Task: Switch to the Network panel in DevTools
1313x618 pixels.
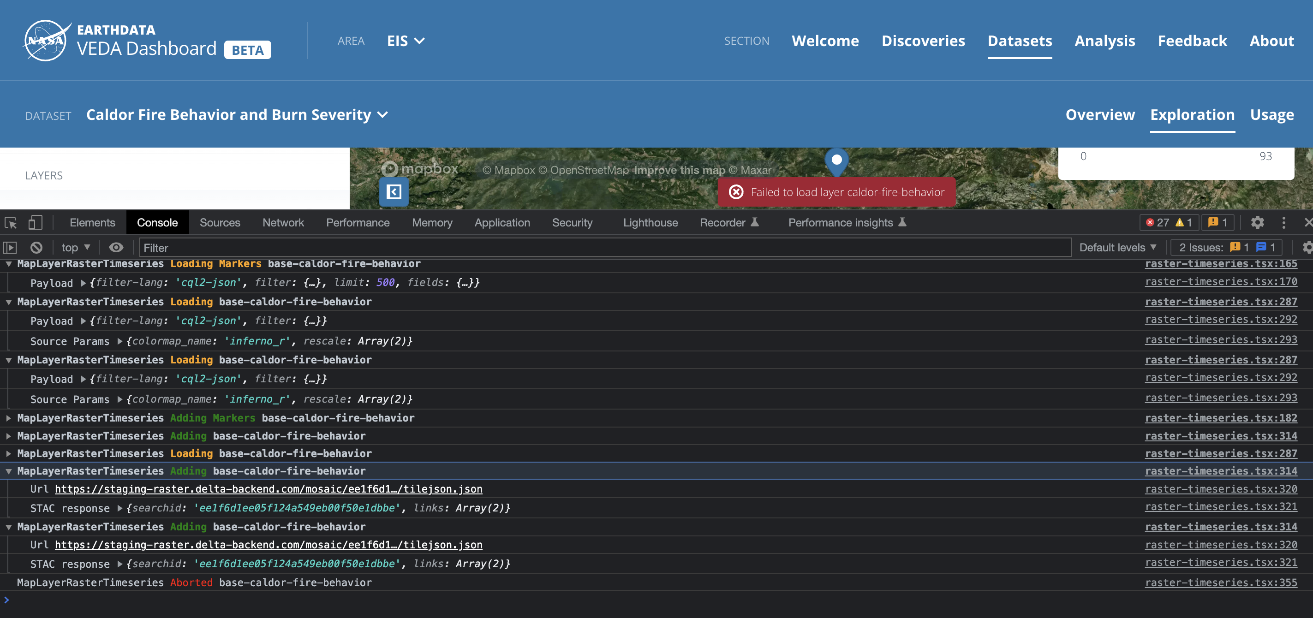Action: coord(283,222)
